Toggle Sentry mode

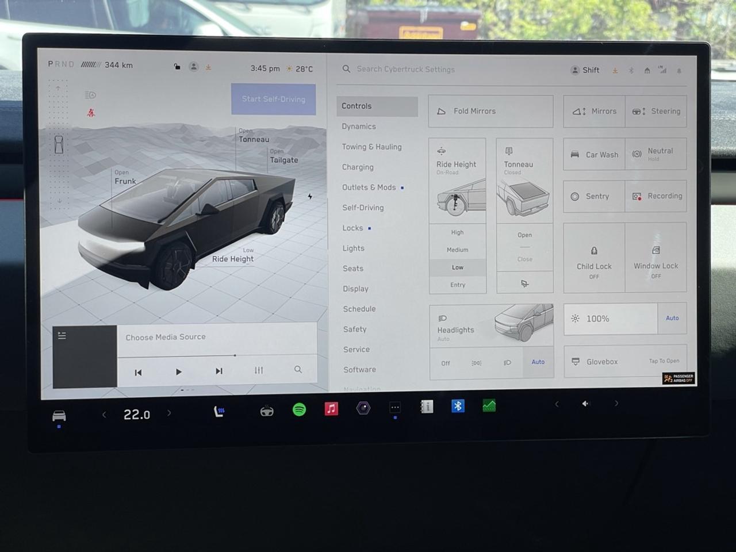coord(594,197)
